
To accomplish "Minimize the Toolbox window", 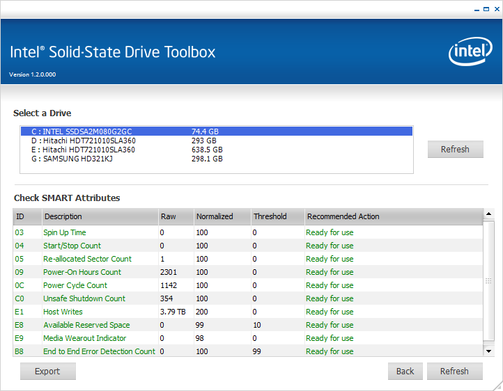I will click(477, 9).
